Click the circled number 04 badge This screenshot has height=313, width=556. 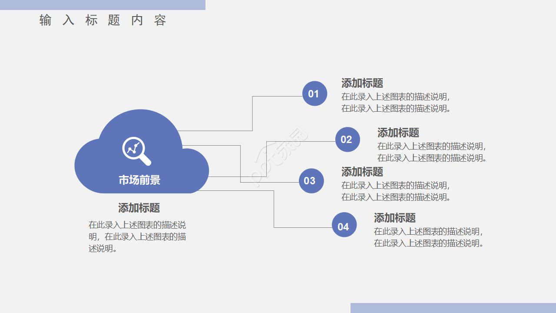coord(344,225)
